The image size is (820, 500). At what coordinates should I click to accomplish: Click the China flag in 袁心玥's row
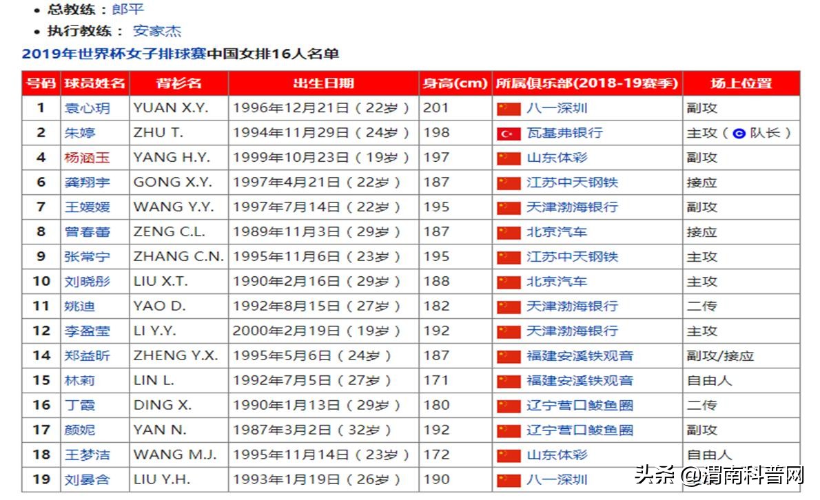coord(509,110)
